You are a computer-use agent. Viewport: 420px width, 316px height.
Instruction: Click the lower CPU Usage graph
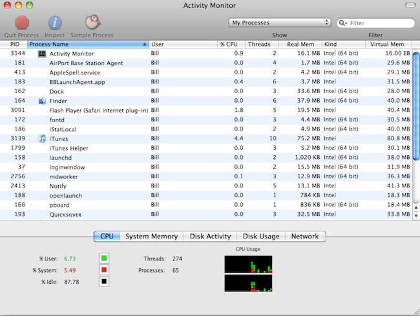tap(248, 283)
